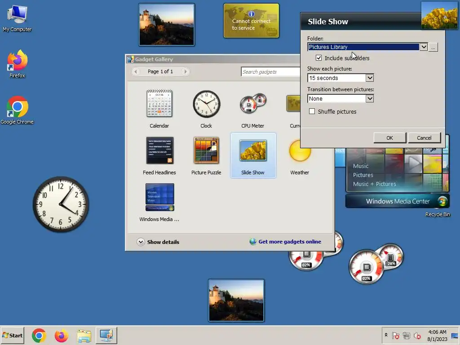Show hidden tray icons arrow
The image size is (460, 345).
[386, 335]
